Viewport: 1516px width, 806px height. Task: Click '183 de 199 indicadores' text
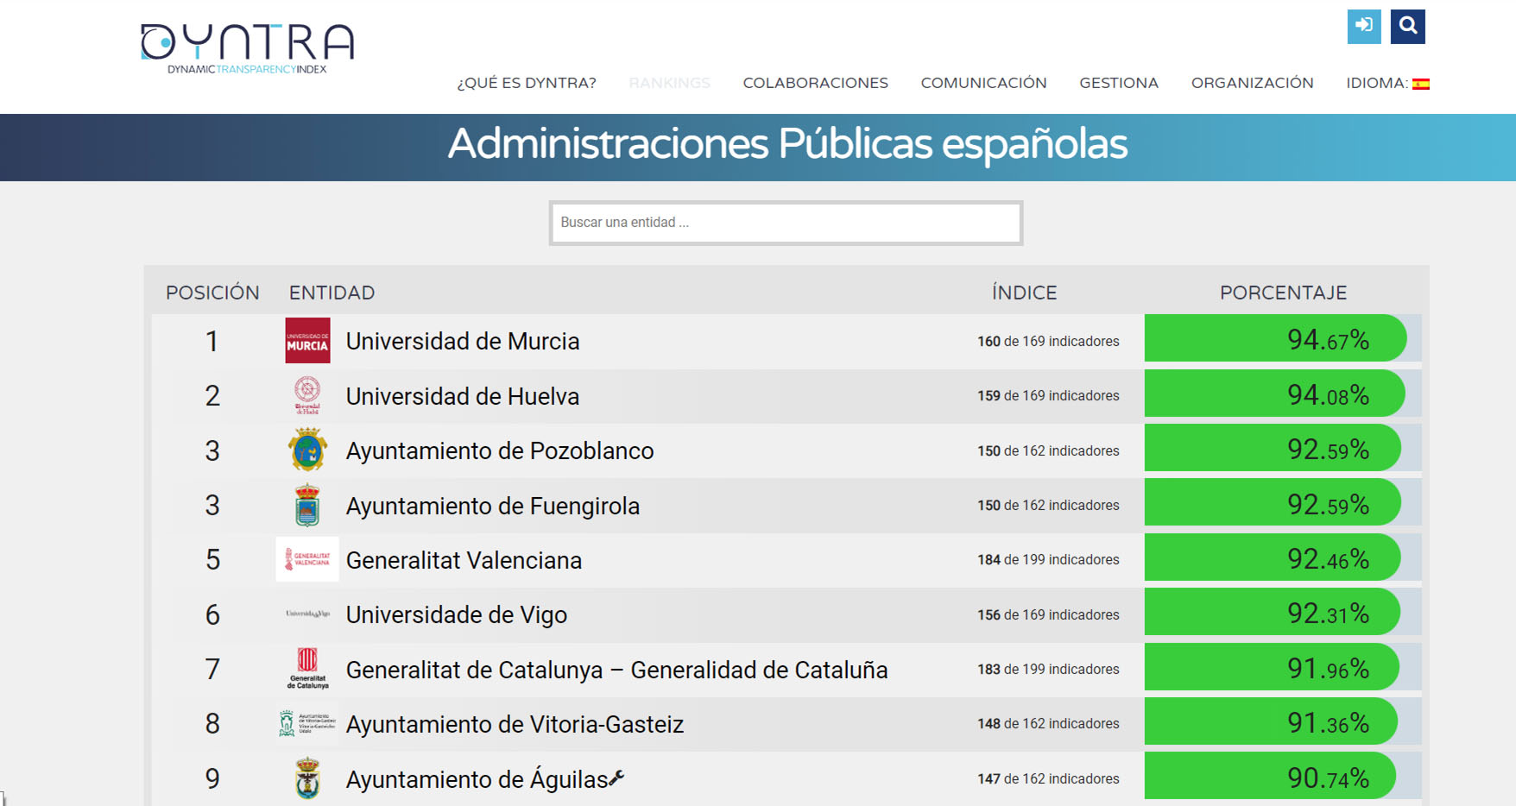(1048, 669)
